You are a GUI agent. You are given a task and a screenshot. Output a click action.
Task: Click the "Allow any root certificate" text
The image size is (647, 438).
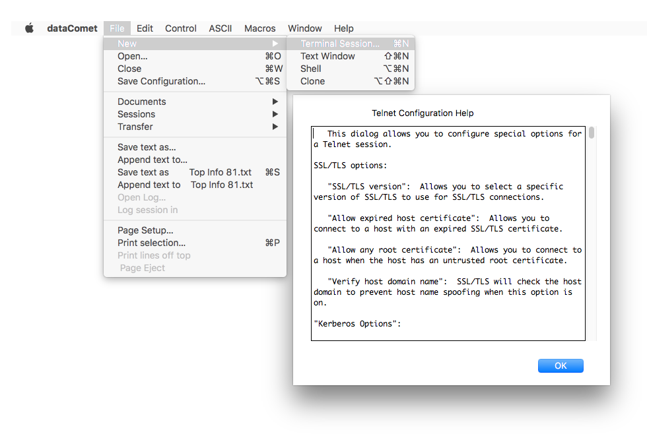pyautogui.click(x=395, y=250)
